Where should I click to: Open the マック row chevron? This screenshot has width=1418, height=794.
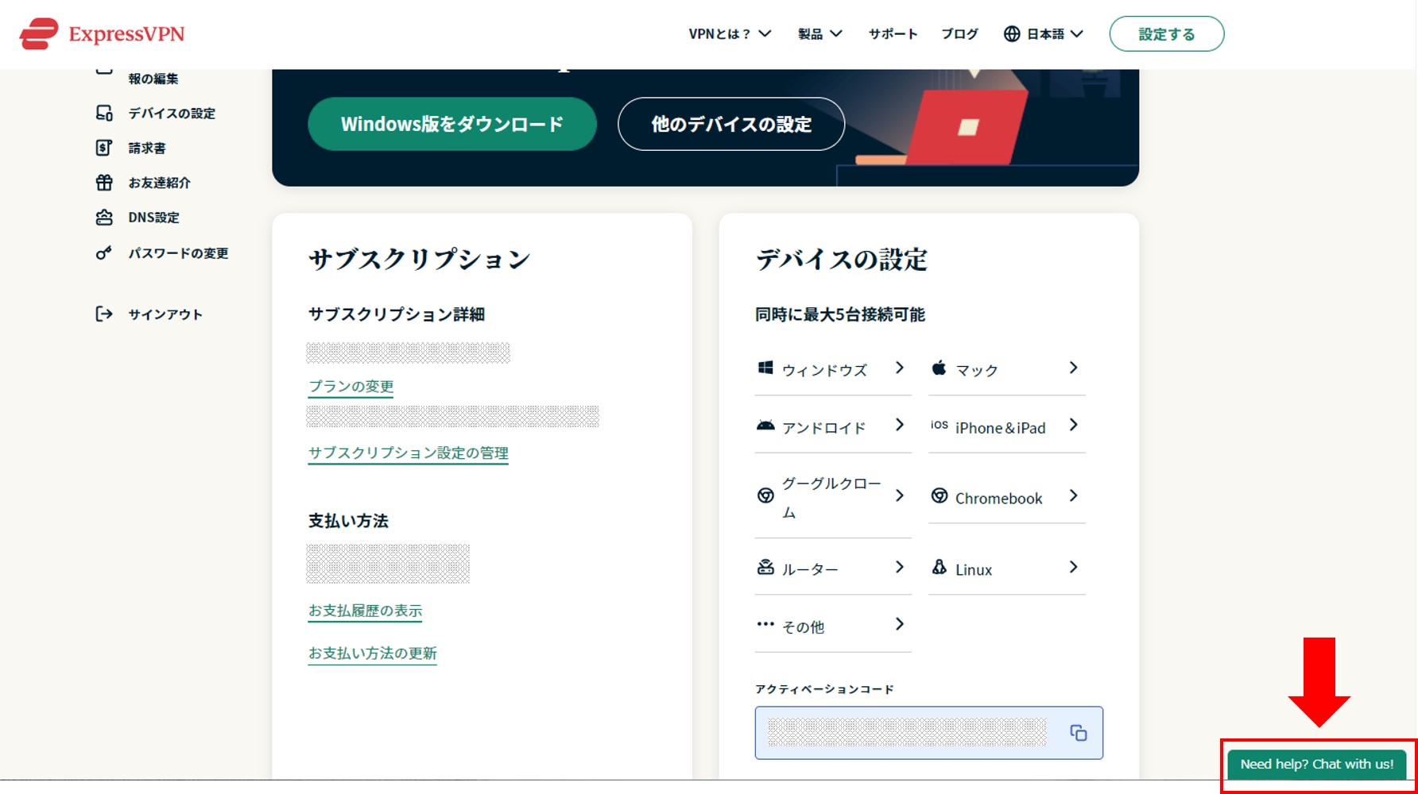click(1073, 368)
